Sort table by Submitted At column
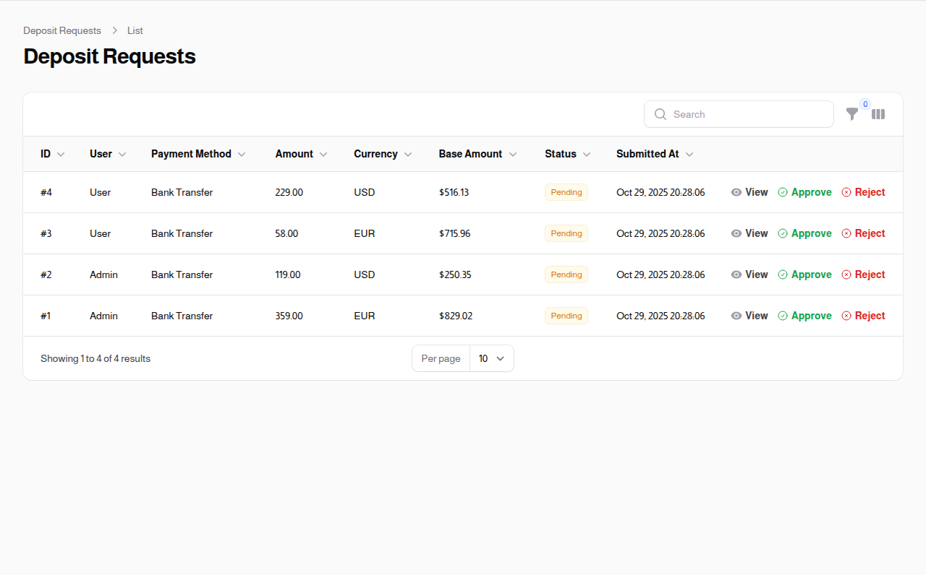The image size is (926, 575). 655,154
